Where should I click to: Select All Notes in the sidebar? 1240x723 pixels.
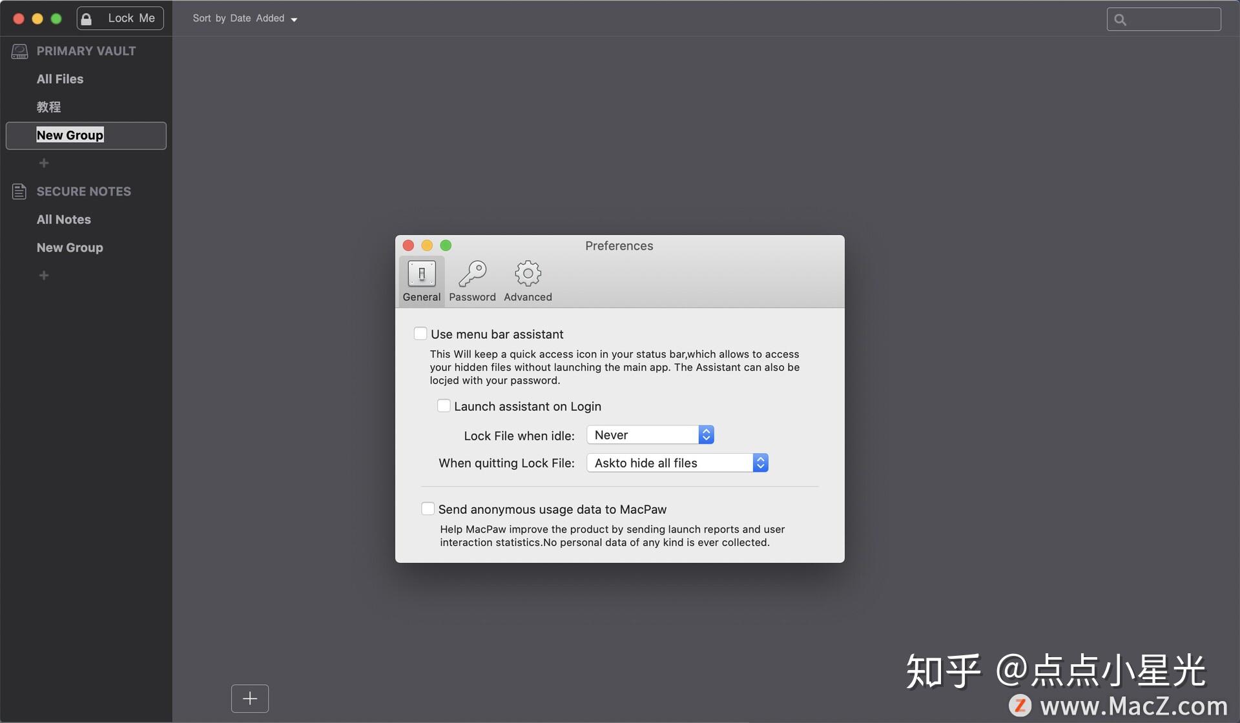point(64,219)
